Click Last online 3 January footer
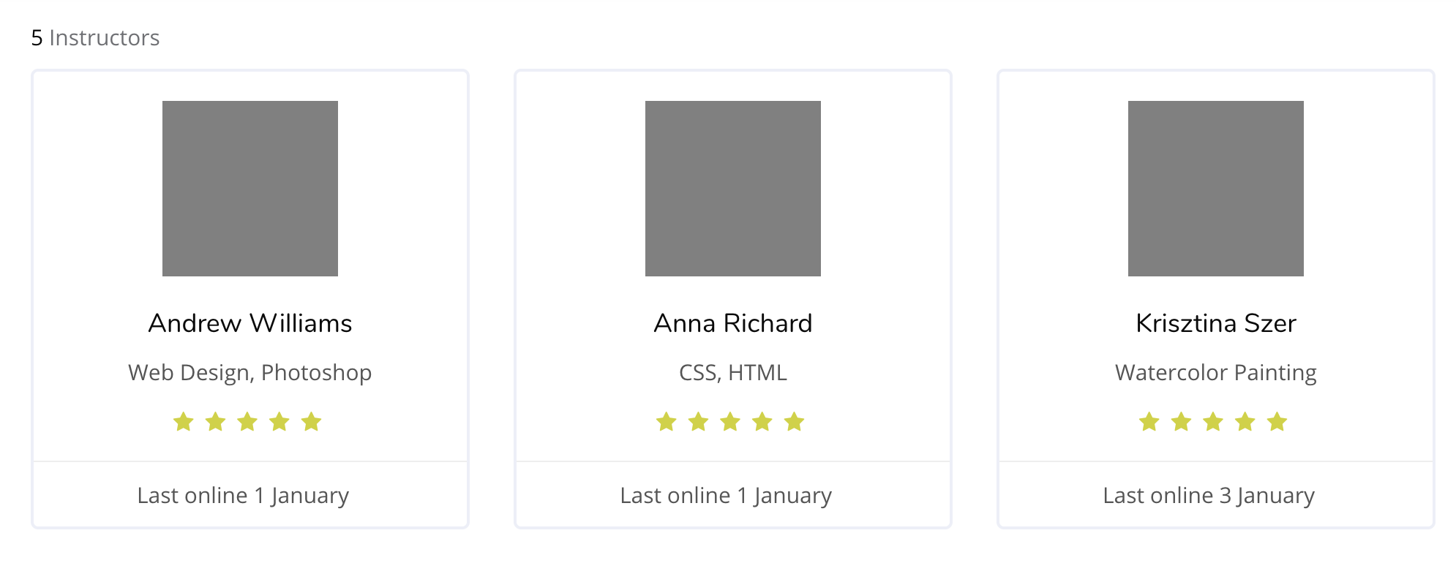The height and width of the screenshot is (563, 1456). [x=1209, y=496]
